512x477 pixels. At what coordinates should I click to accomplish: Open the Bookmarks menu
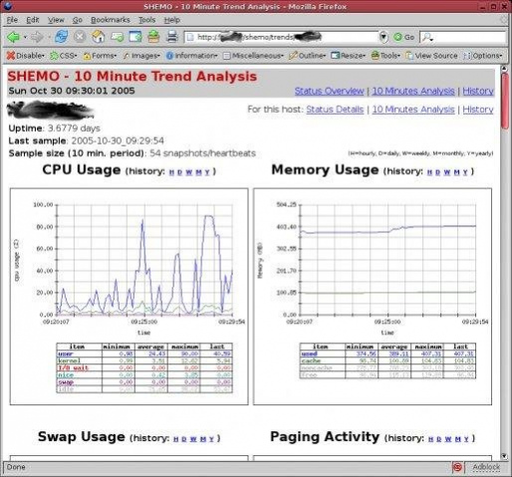[111, 20]
